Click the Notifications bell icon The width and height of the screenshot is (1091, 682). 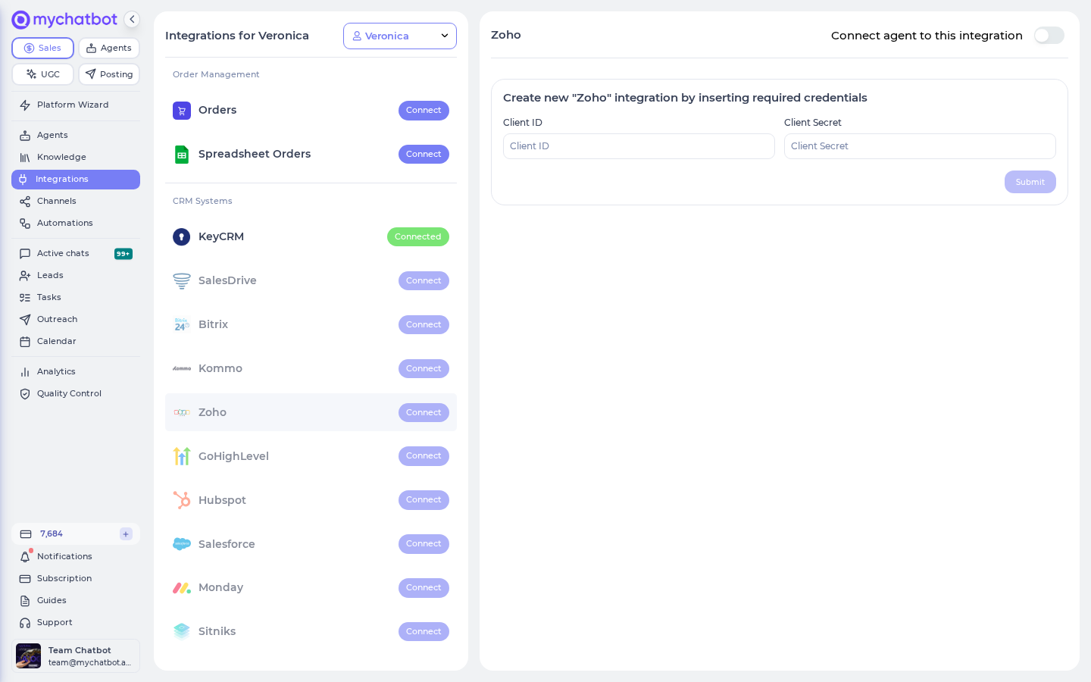[x=25, y=557]
